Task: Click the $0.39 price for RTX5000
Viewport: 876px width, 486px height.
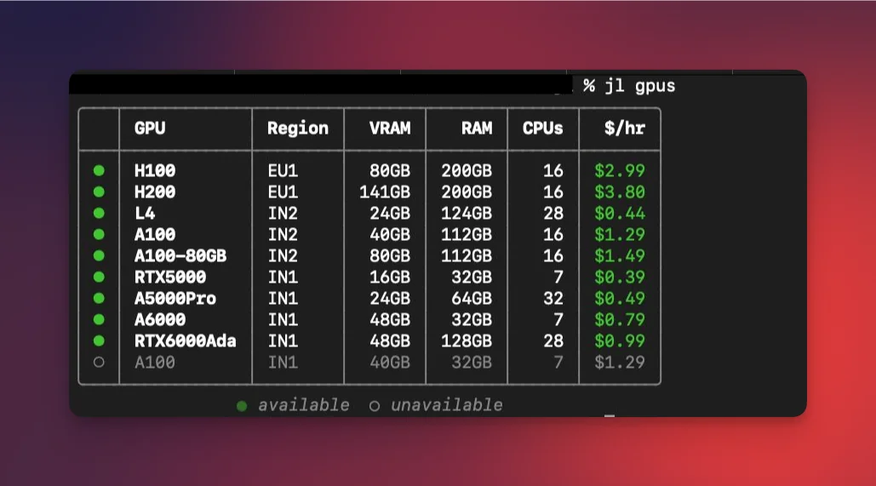Action: [x=620, y=277]
